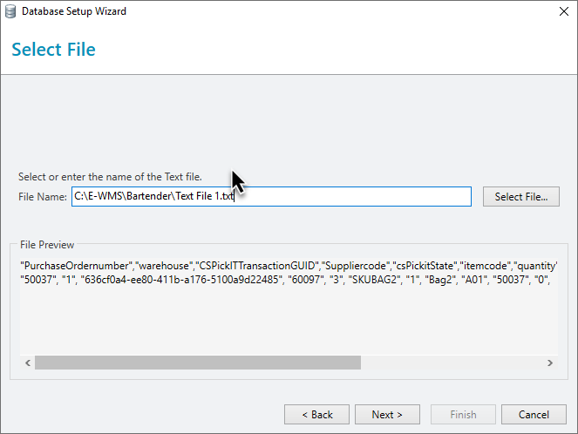The width and height of the screenshot is (578, 434).
Task: Cancel the database setup wizard
Action: (x=534, y=415)
